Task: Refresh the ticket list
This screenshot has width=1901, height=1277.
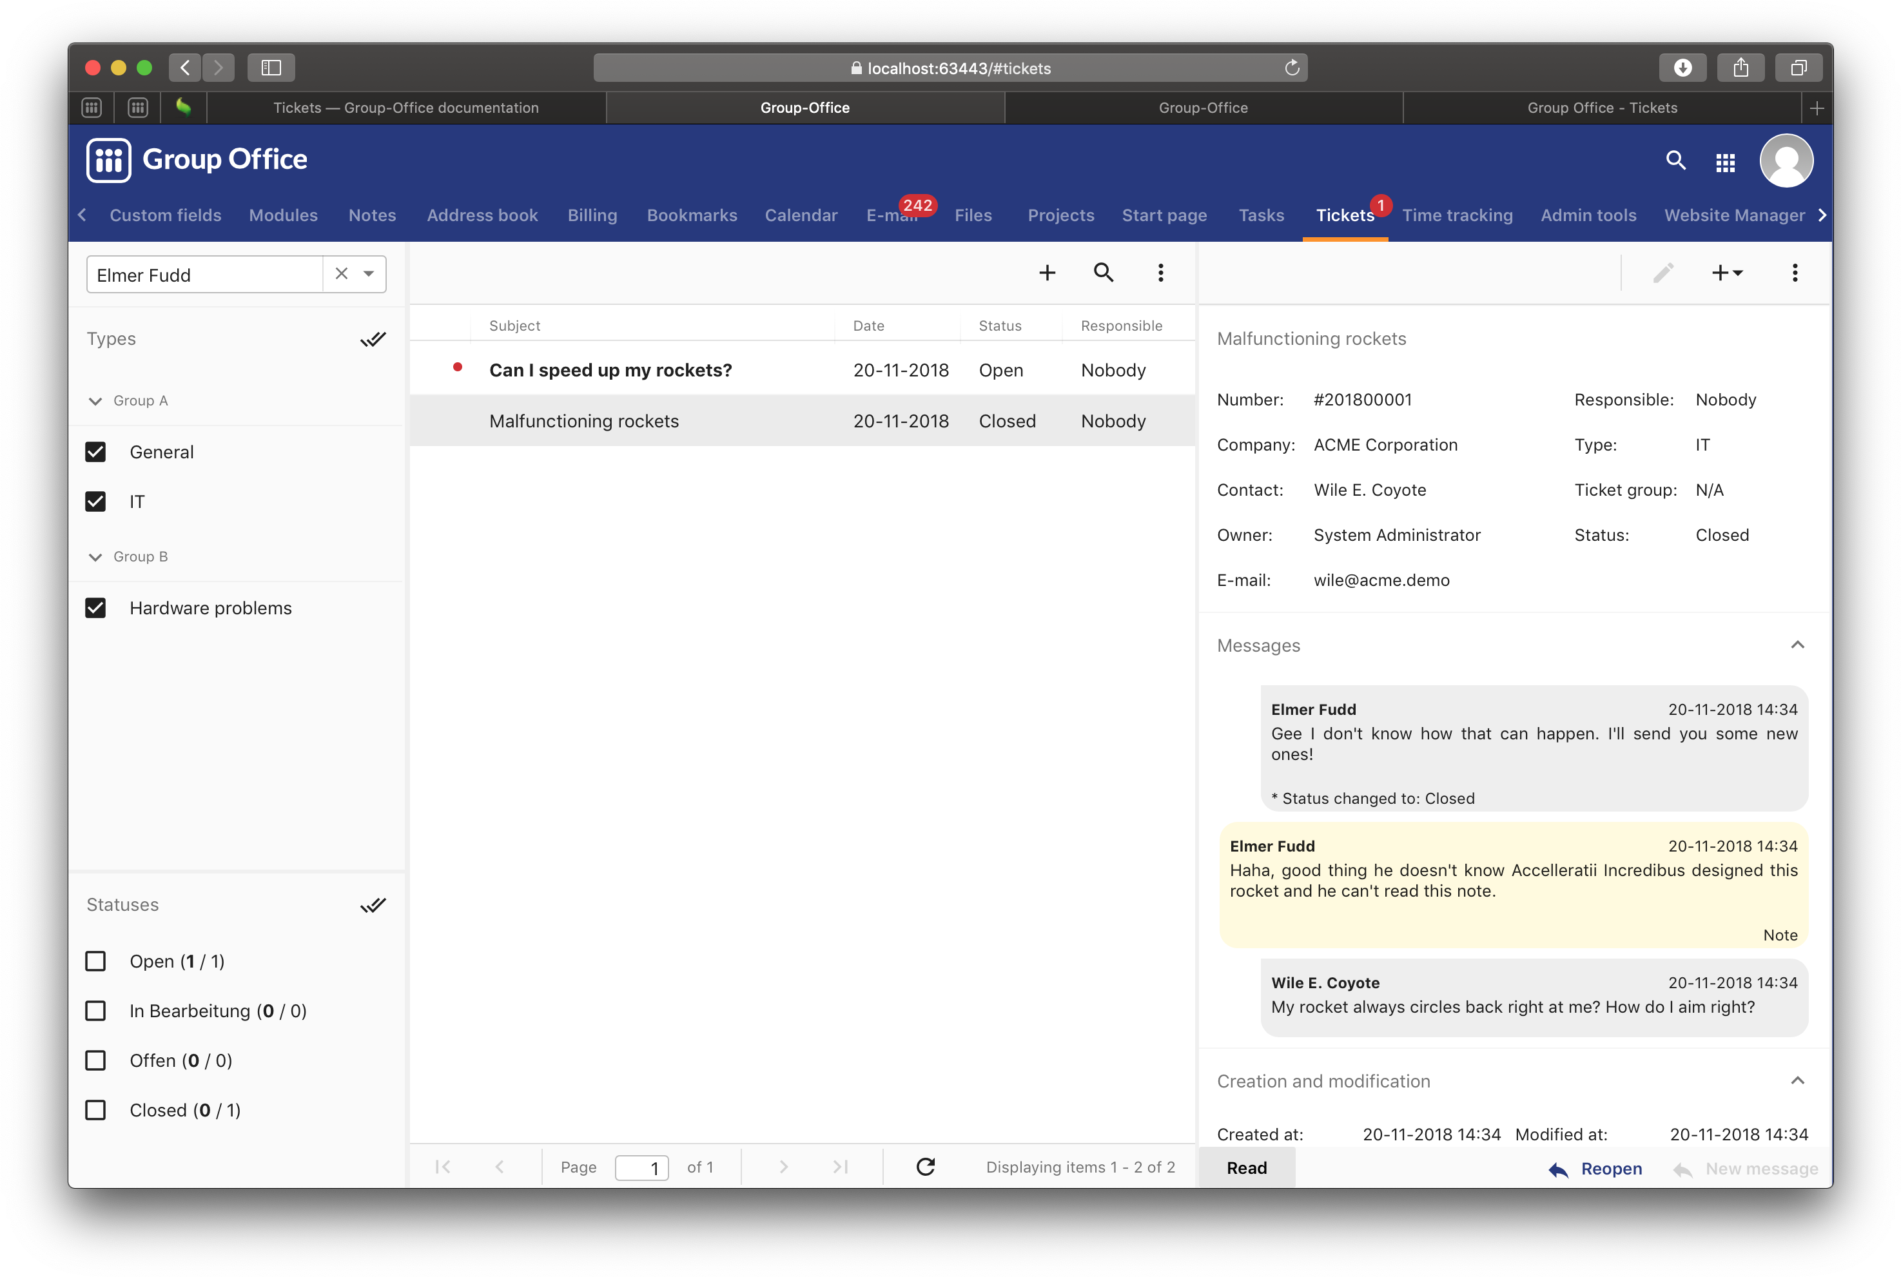Action: pyautogui.click(x=925, y=1166)
